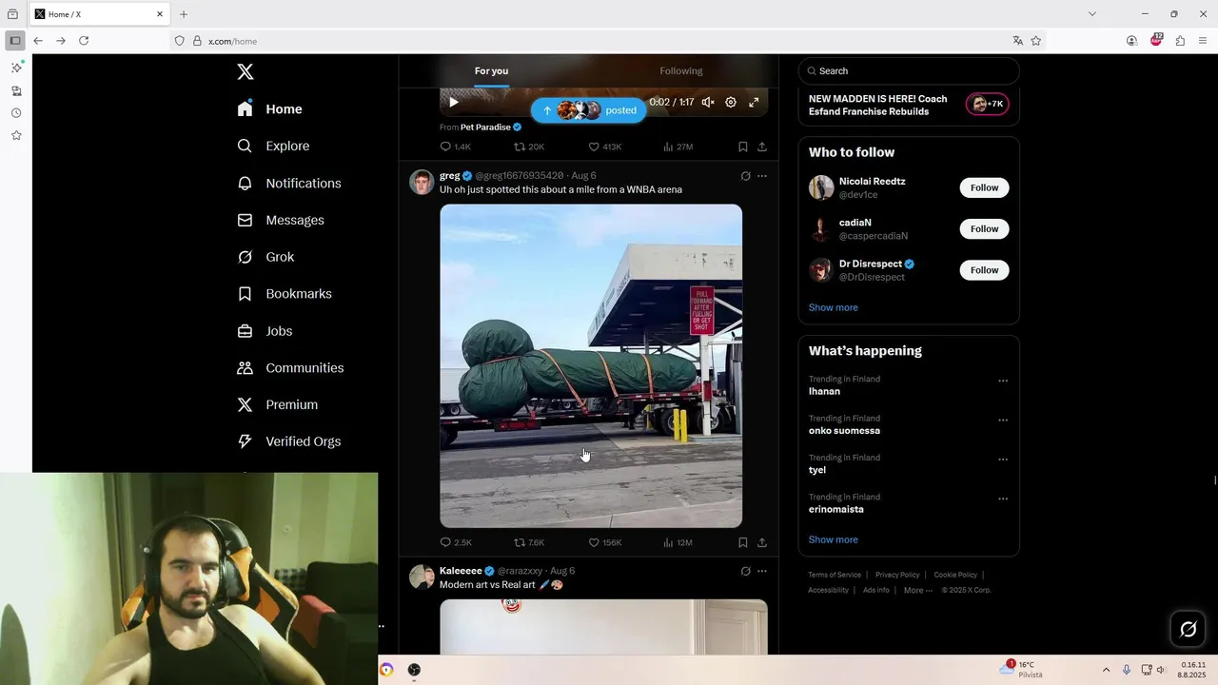Follow Dr Disrespect
Viewport: 1218px width, 685px height.
[984, 270]
